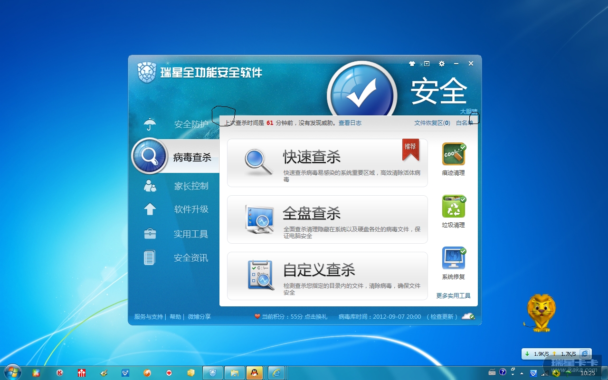The height and width of the screenshot is (380, 608).
Task: Start 快速查杀 quick scan
Action: coord(327,163)
